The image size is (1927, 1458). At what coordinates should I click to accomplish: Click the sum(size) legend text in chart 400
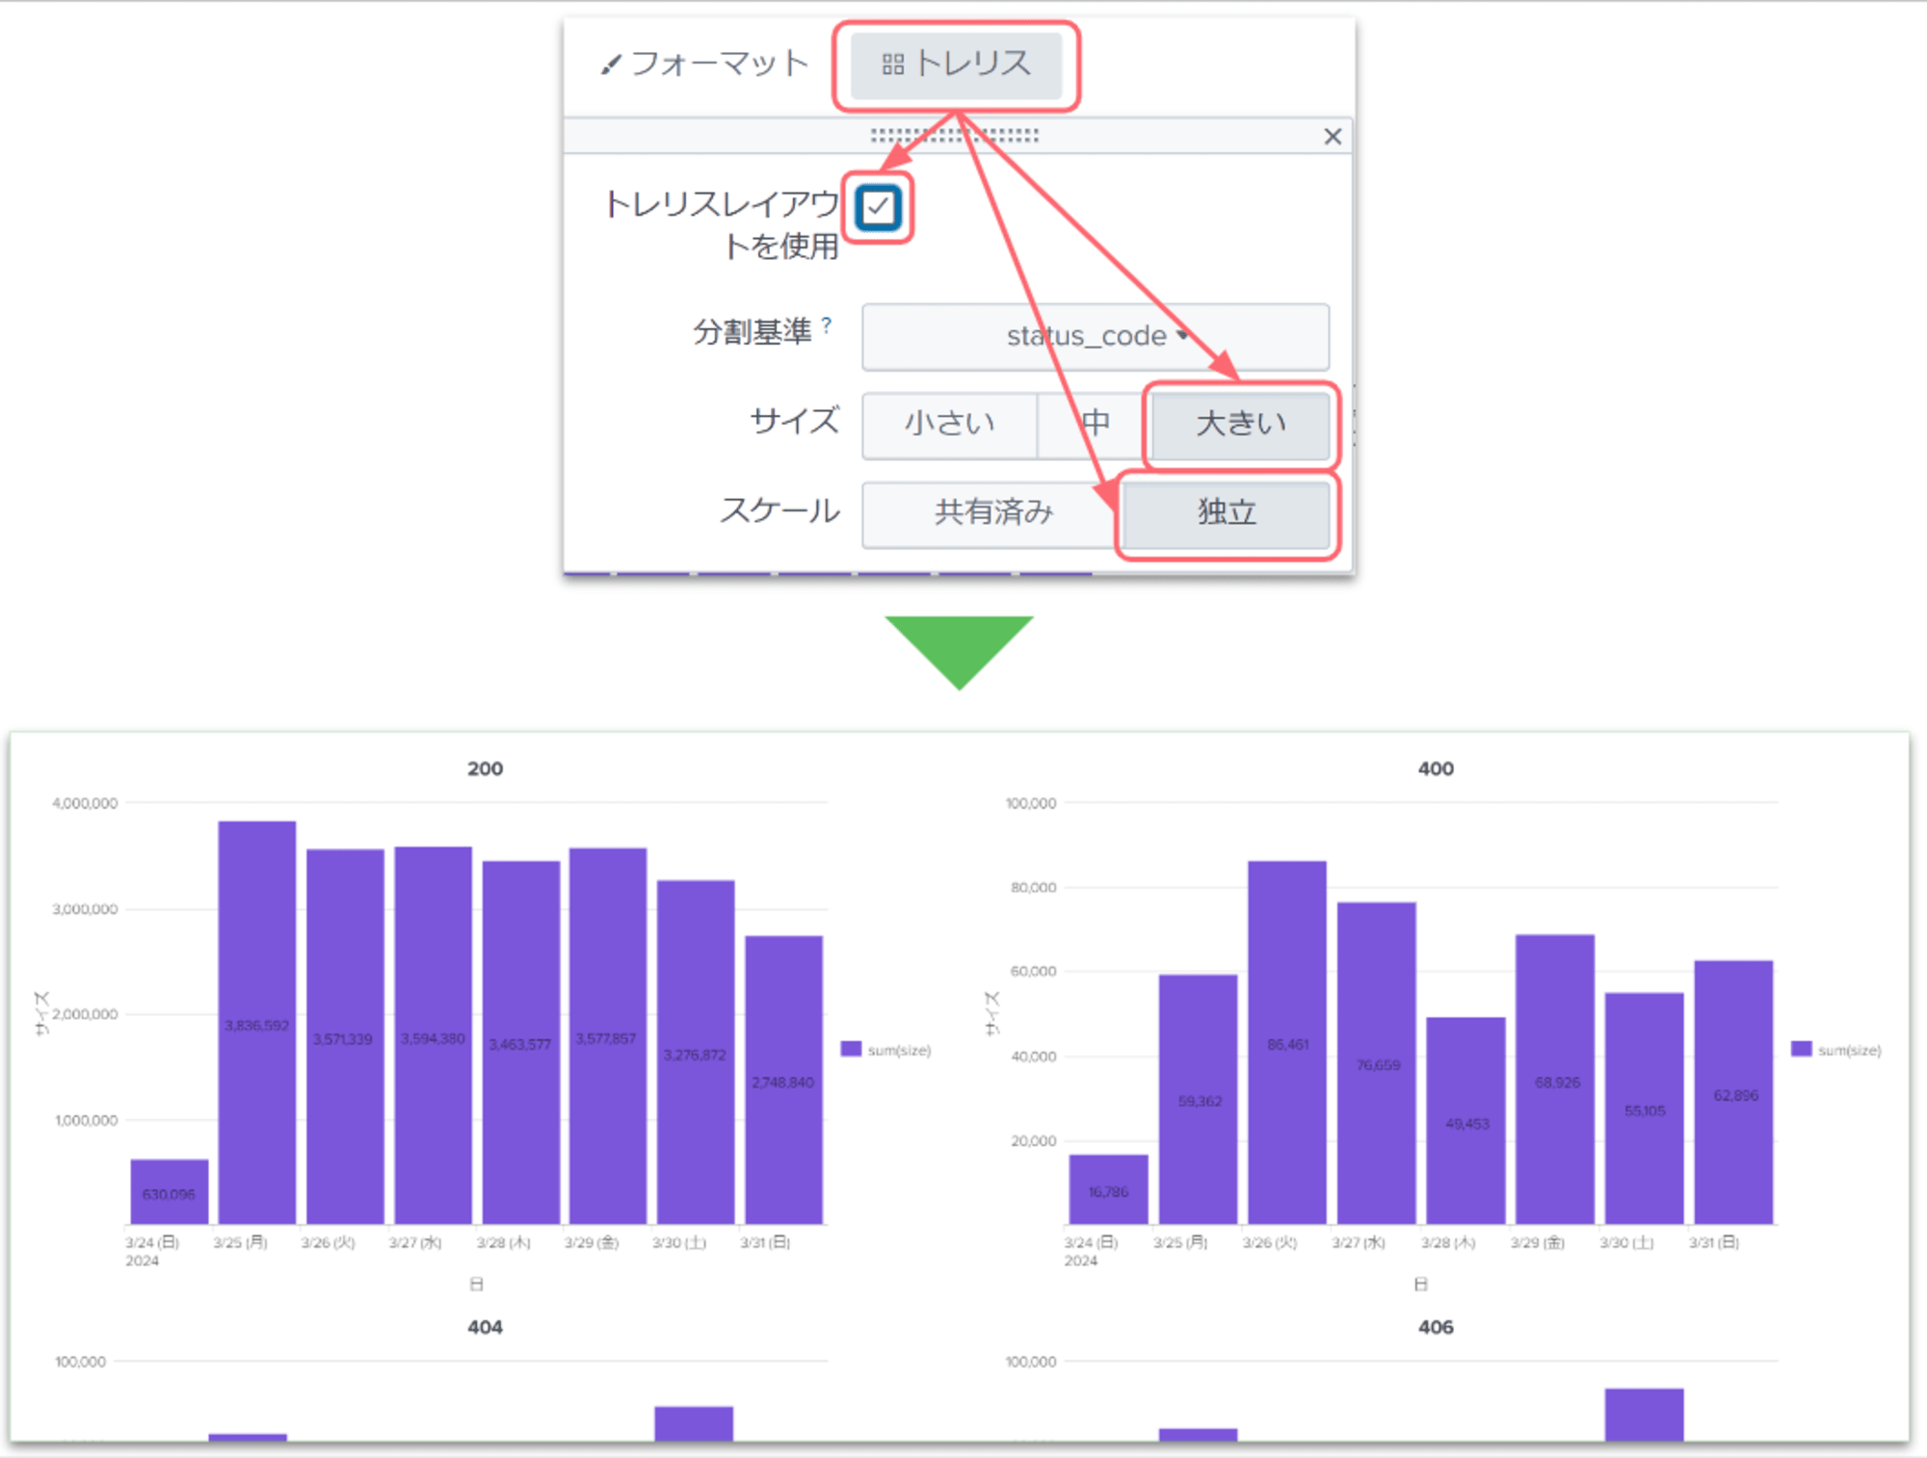[x=1849, y=1050]
